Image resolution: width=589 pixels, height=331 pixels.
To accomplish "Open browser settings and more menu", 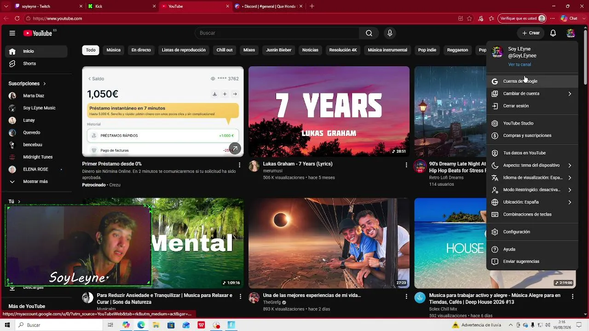I will click(x=553, y=18).
